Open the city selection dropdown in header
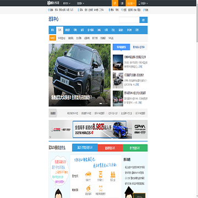Viewport: 198px width, 198px height. 67,3
